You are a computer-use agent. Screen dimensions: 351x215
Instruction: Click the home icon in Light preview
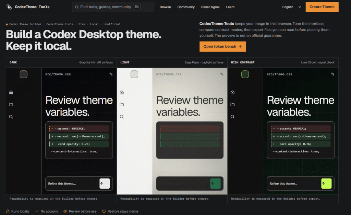122,92
